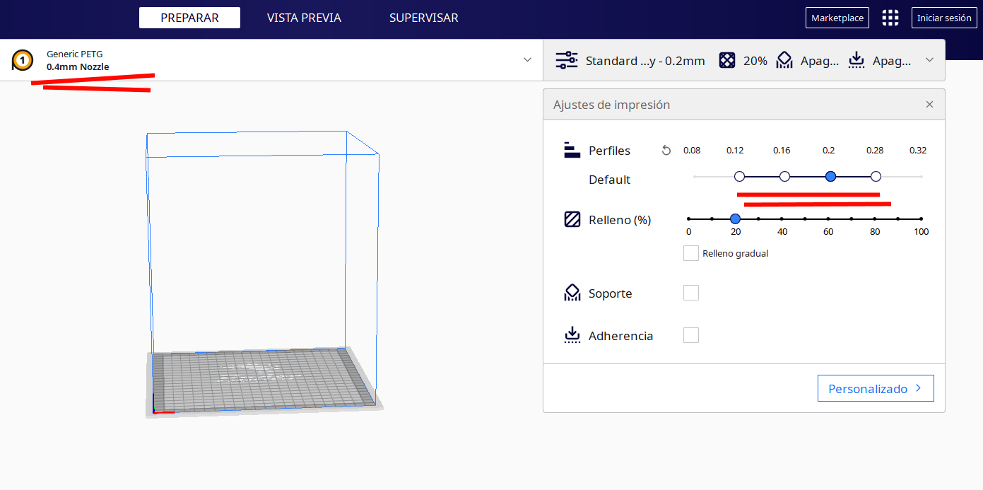The height and width of the screenshot is (490, 983).
Task: Reset profiles with the undo arrow icon
Action: pyautogui.click(x=666, y=151)
